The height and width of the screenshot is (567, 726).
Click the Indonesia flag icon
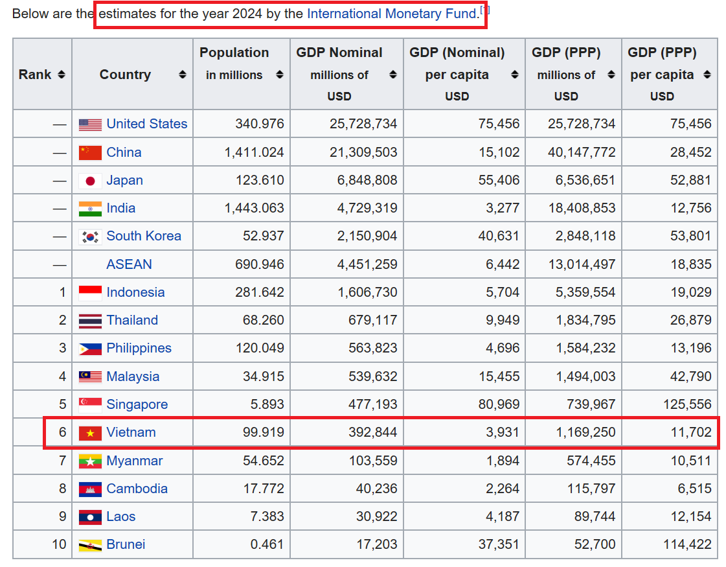(90, 293)
